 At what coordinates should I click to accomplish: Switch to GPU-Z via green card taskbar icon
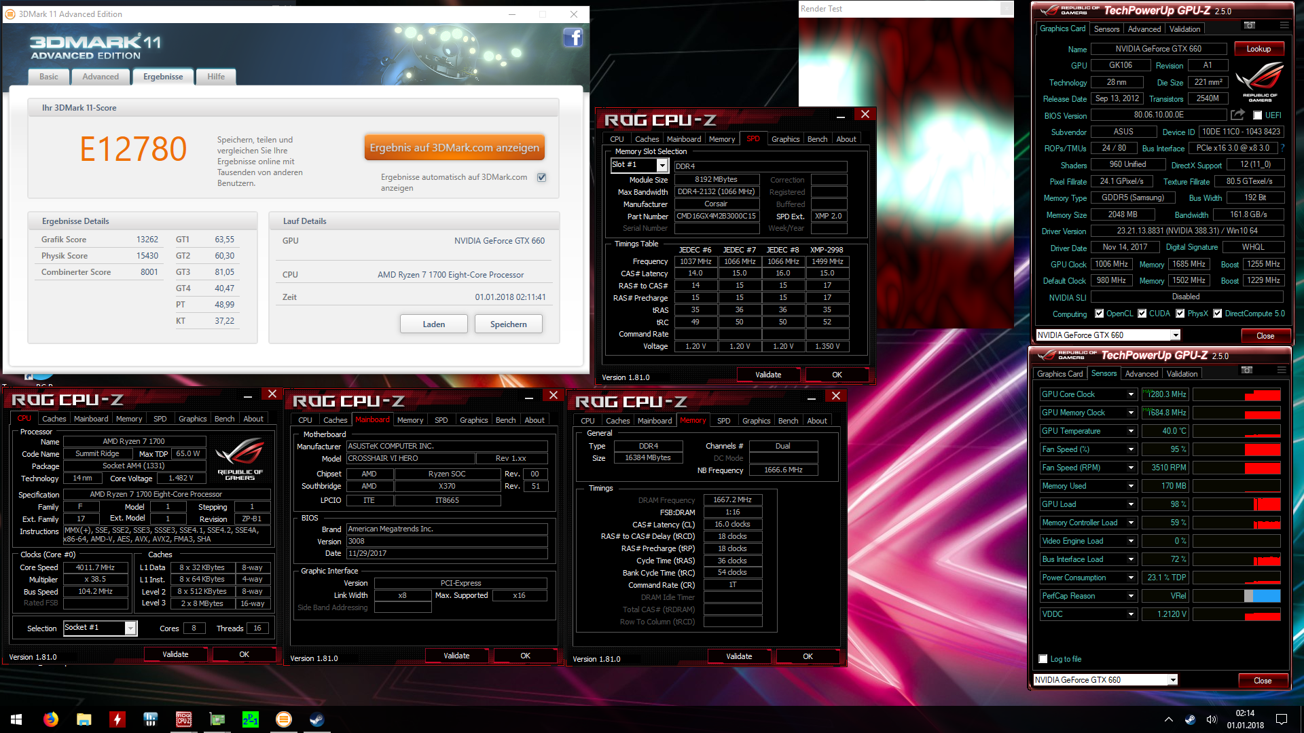point(217,719)
